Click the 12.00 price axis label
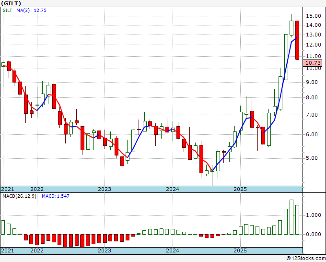The width and height of the screenshot is (326, 262). [314, 45]
